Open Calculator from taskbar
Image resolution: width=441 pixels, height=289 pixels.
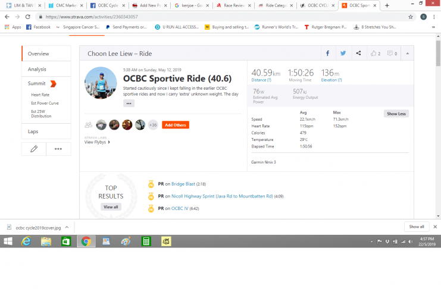pos(146,241)
